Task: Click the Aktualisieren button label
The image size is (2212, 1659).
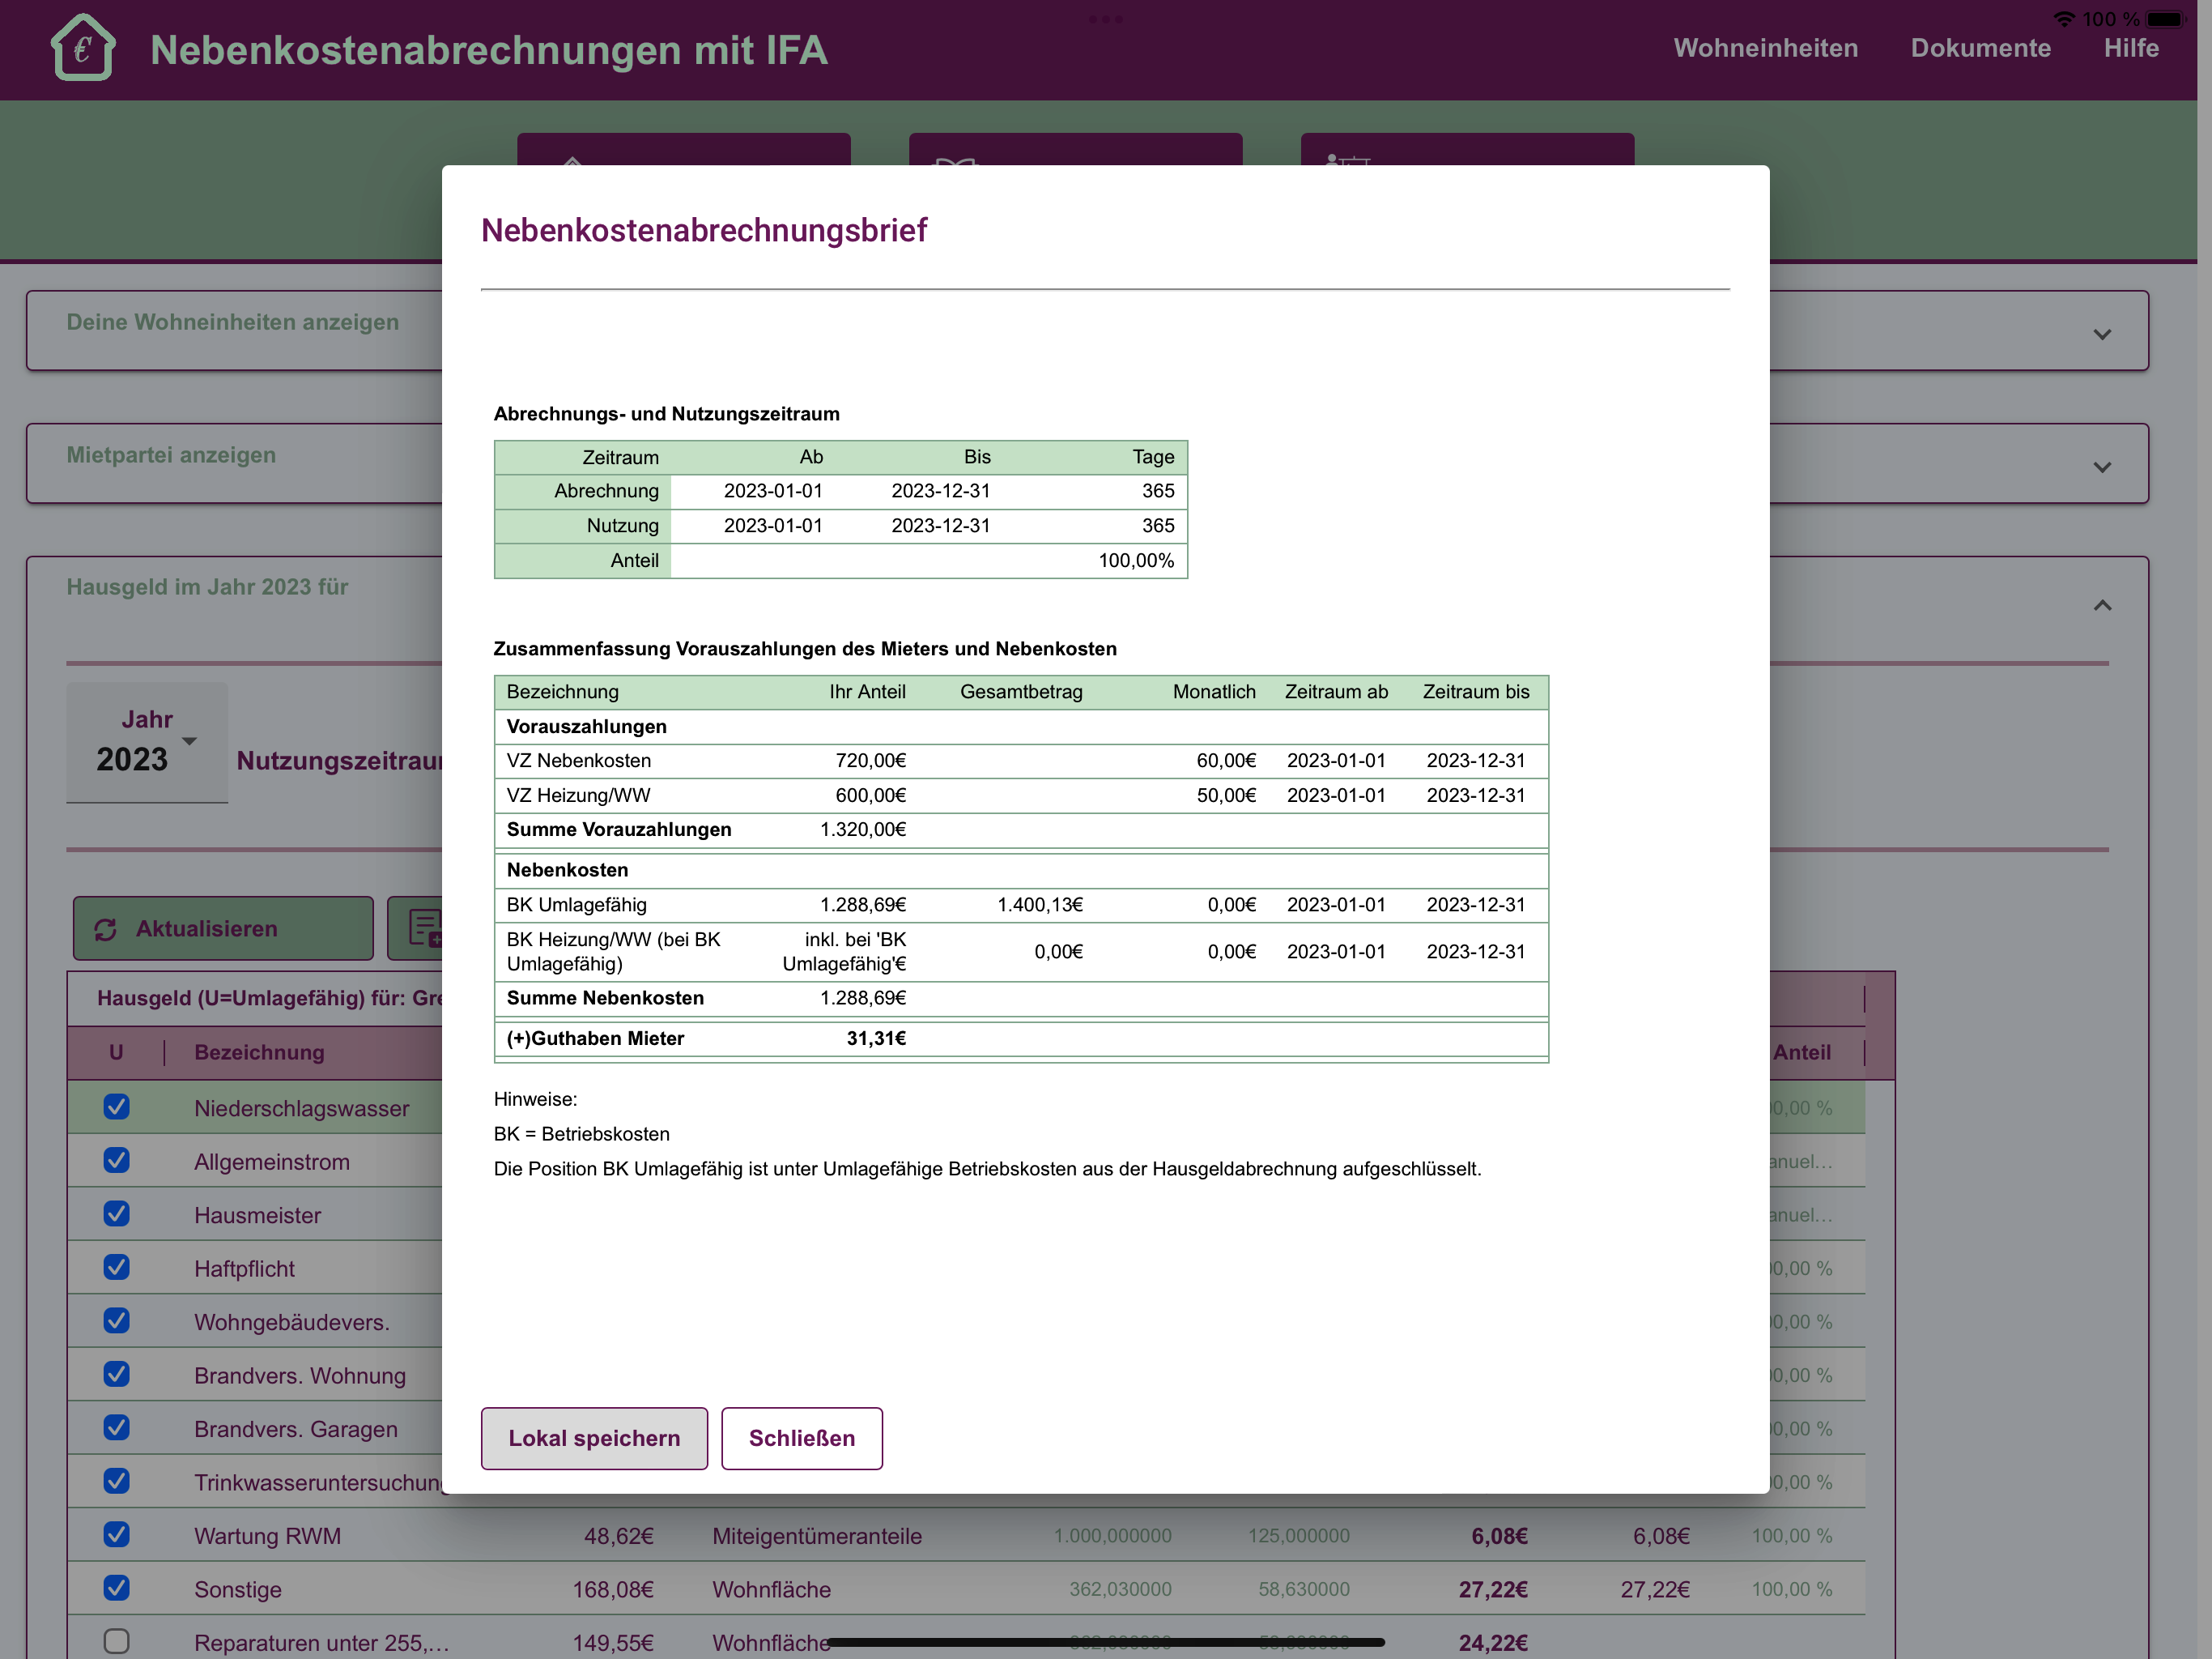Action: pos(207,928)
